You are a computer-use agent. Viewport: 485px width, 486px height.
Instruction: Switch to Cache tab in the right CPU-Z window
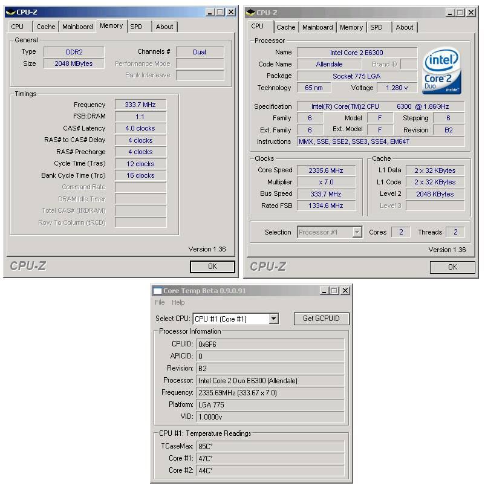[286, 27]
